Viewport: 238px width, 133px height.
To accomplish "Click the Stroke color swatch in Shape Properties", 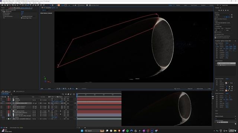I will point(226,83).
